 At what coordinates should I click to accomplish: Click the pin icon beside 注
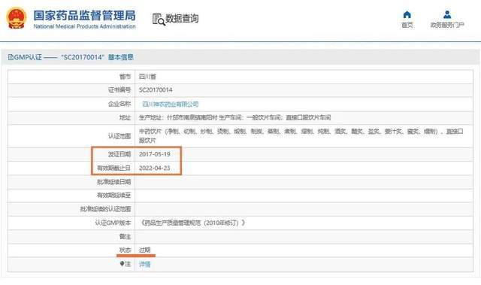click(122, 263)
